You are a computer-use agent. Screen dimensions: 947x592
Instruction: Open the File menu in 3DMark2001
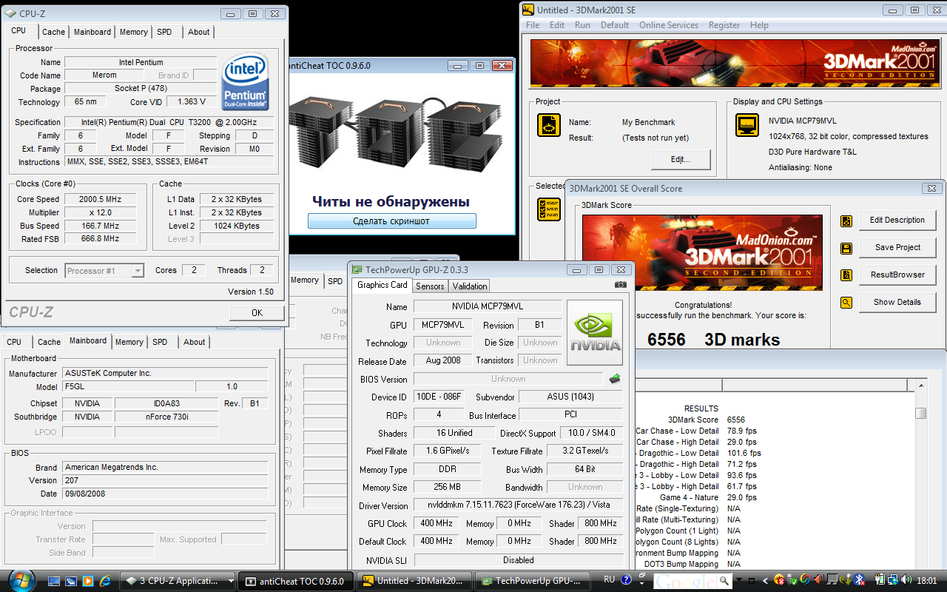click(533, 25)
